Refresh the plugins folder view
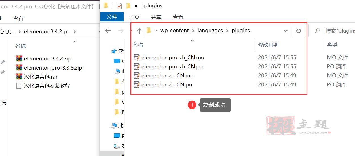 [298, 31]
